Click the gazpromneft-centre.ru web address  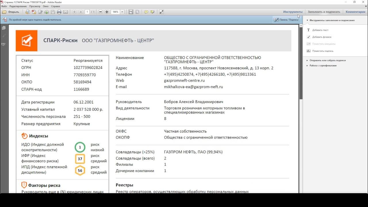click(184, 80)
